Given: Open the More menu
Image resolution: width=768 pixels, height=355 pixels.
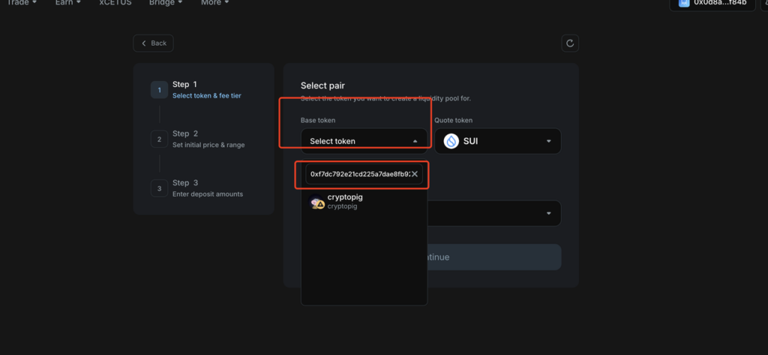Looking at the screenshot, I should 215,2.
